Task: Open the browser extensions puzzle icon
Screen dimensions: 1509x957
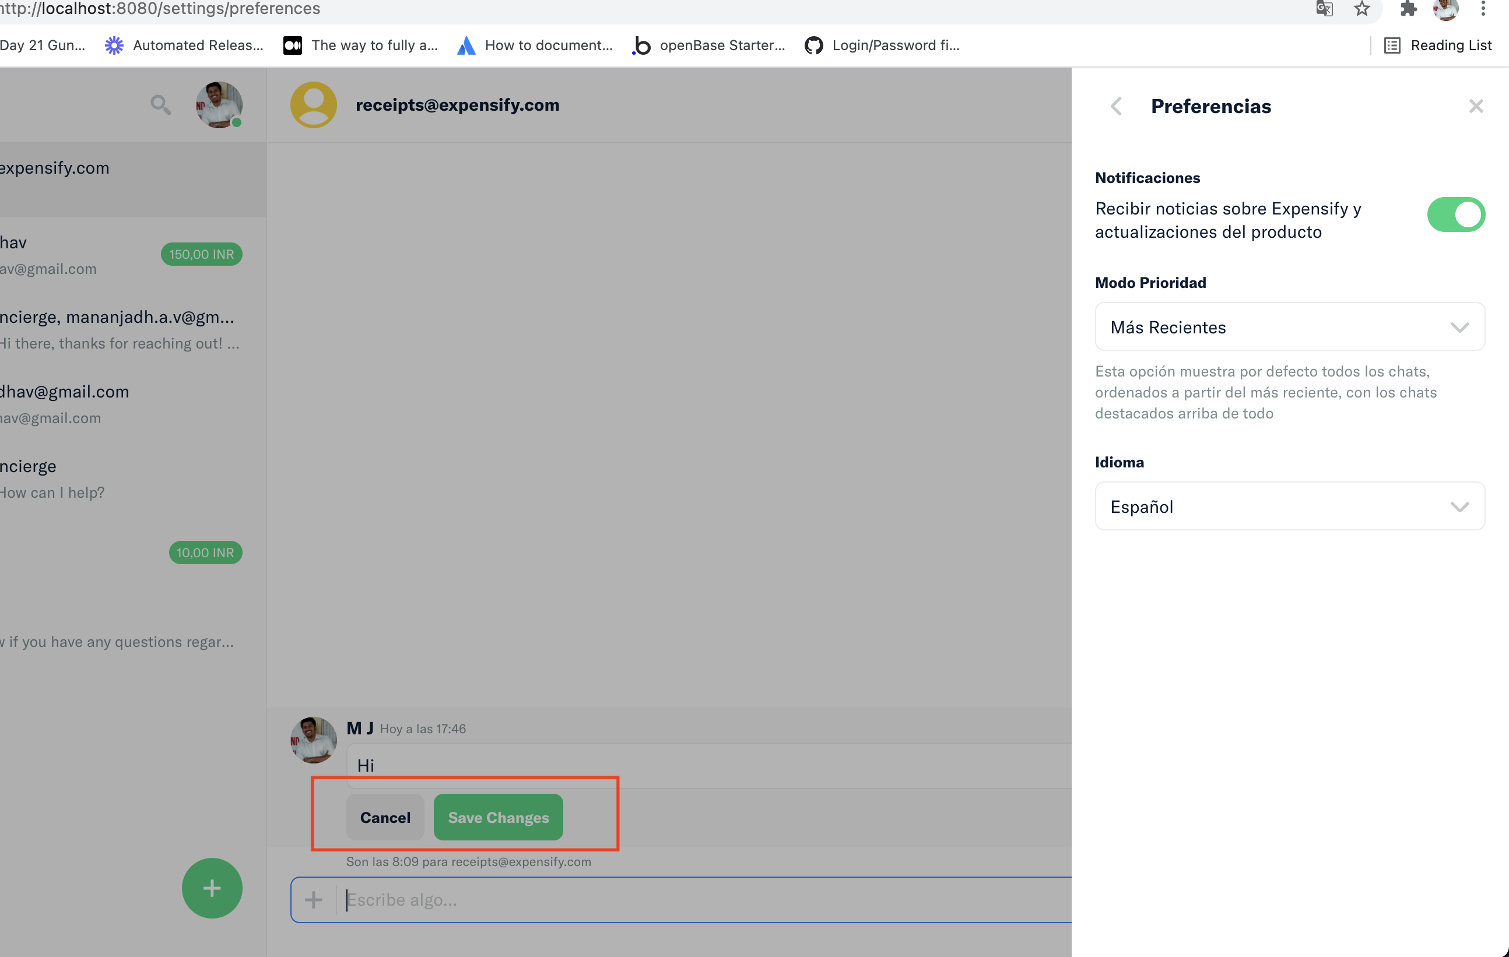Action: pyautogui.click(x=1408, y=9)
